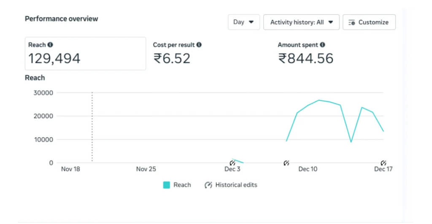432x224 pixels.
Task: Click the Day dropdown arrow
Action: [251, 22]
